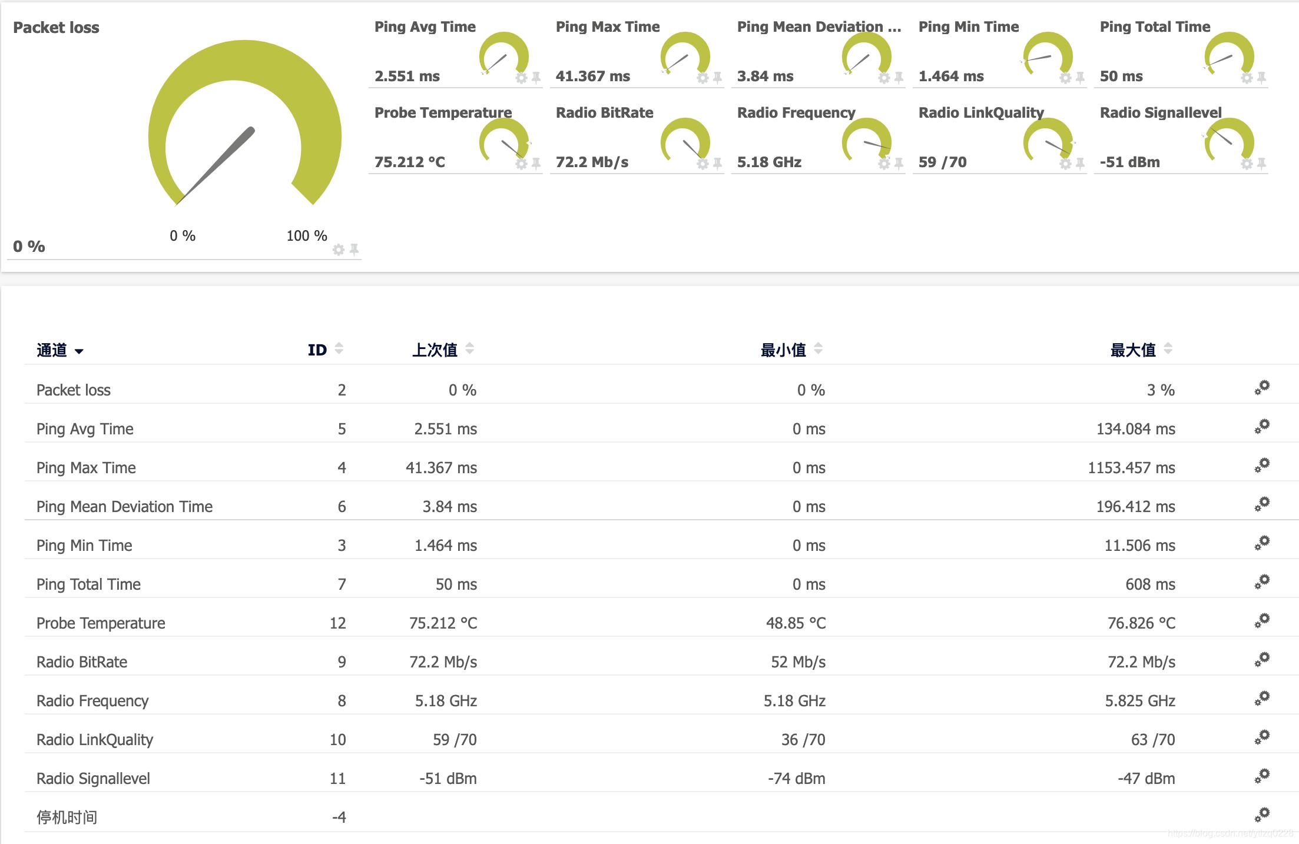Open channel settings for Packet loss row
The image size is (1299, 844).
coord(1262,387)
